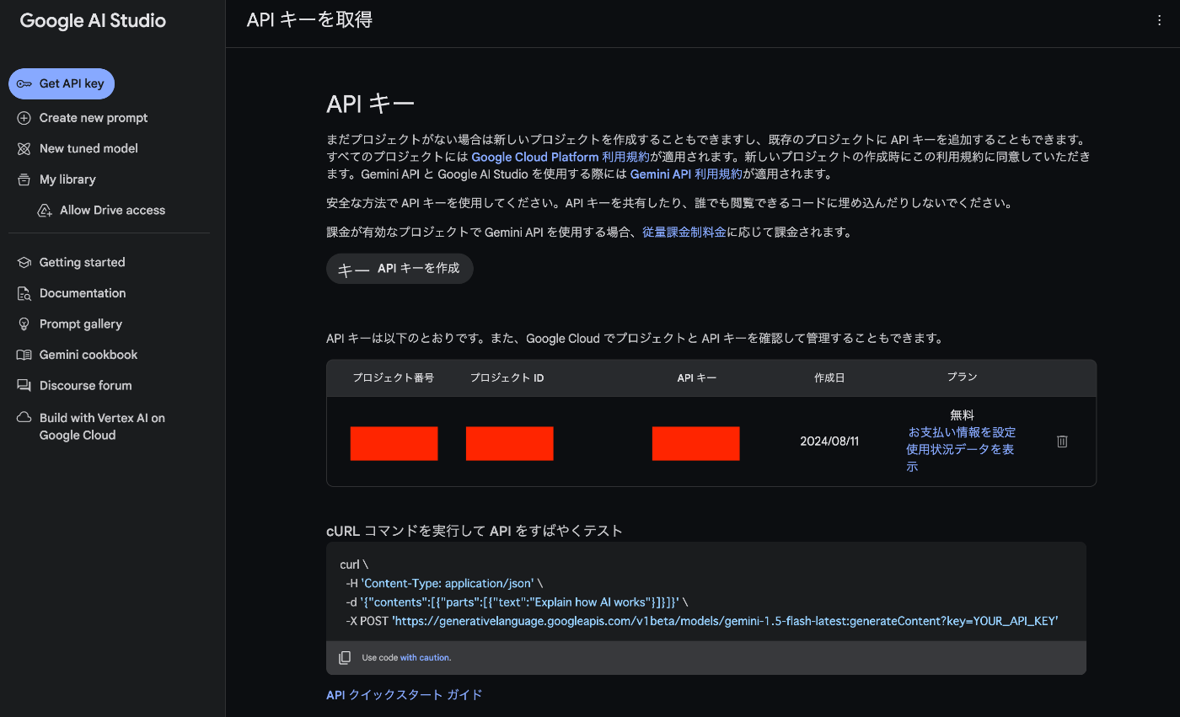Open New tuned model
Image resolution: width=1180 pixels, height=717 pixels.
pyautogui.click(x=88, y=148)
